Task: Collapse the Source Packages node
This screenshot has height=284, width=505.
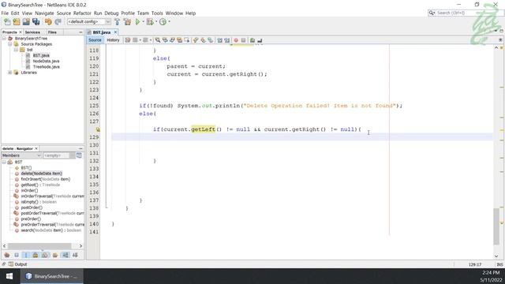Action: click(x=10, y=44)
